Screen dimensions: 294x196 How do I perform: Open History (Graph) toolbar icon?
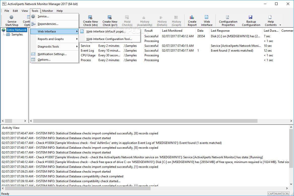pyautogui.click(x=176, y=17)
